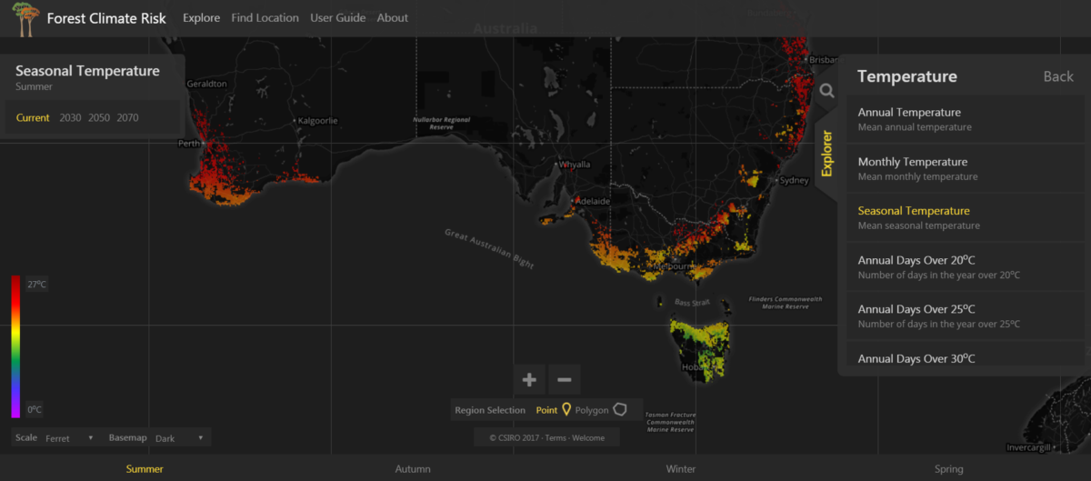
Task: Open the Basemap dropdown showing Dark
Action: (181, 438)
